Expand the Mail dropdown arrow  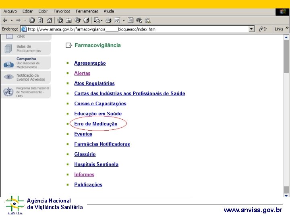101,20
